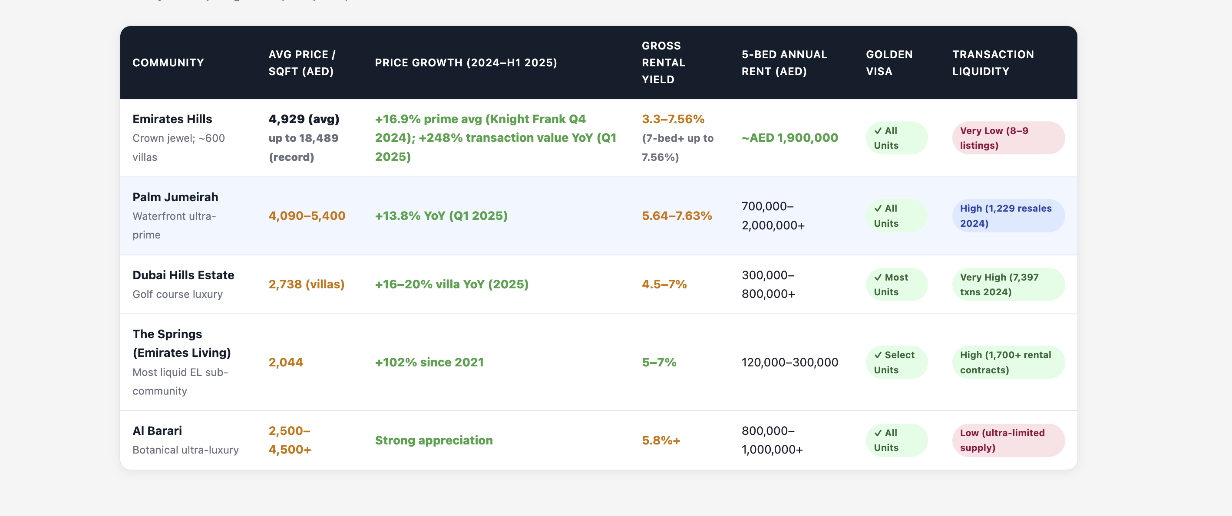
Task: Click 'Very High (7,397 txns 2024)' pill
Action: [x=1007, y=284]
